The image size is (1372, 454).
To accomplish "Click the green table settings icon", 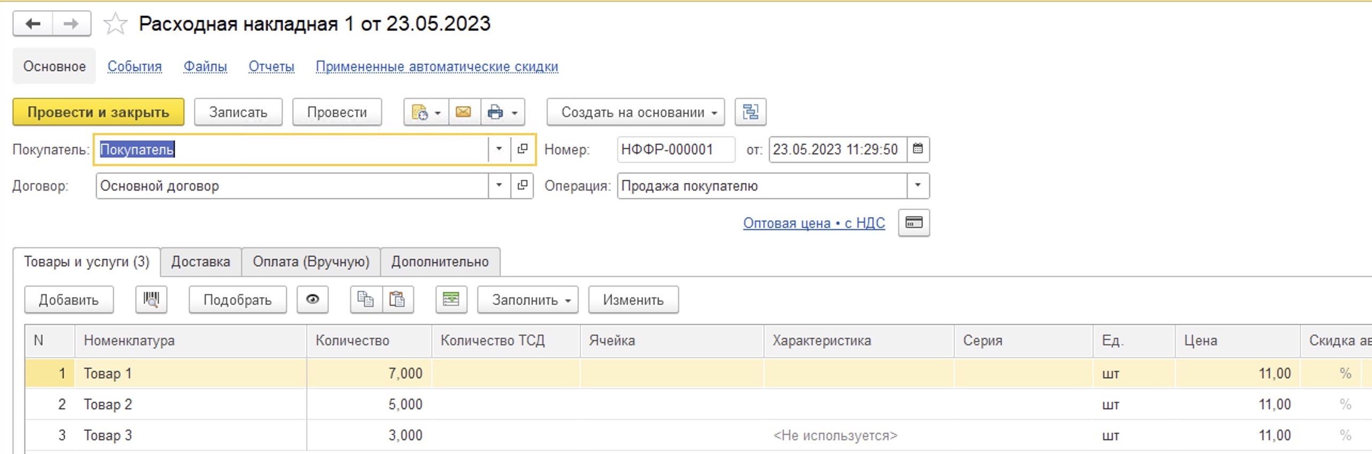I will (451, 300).
